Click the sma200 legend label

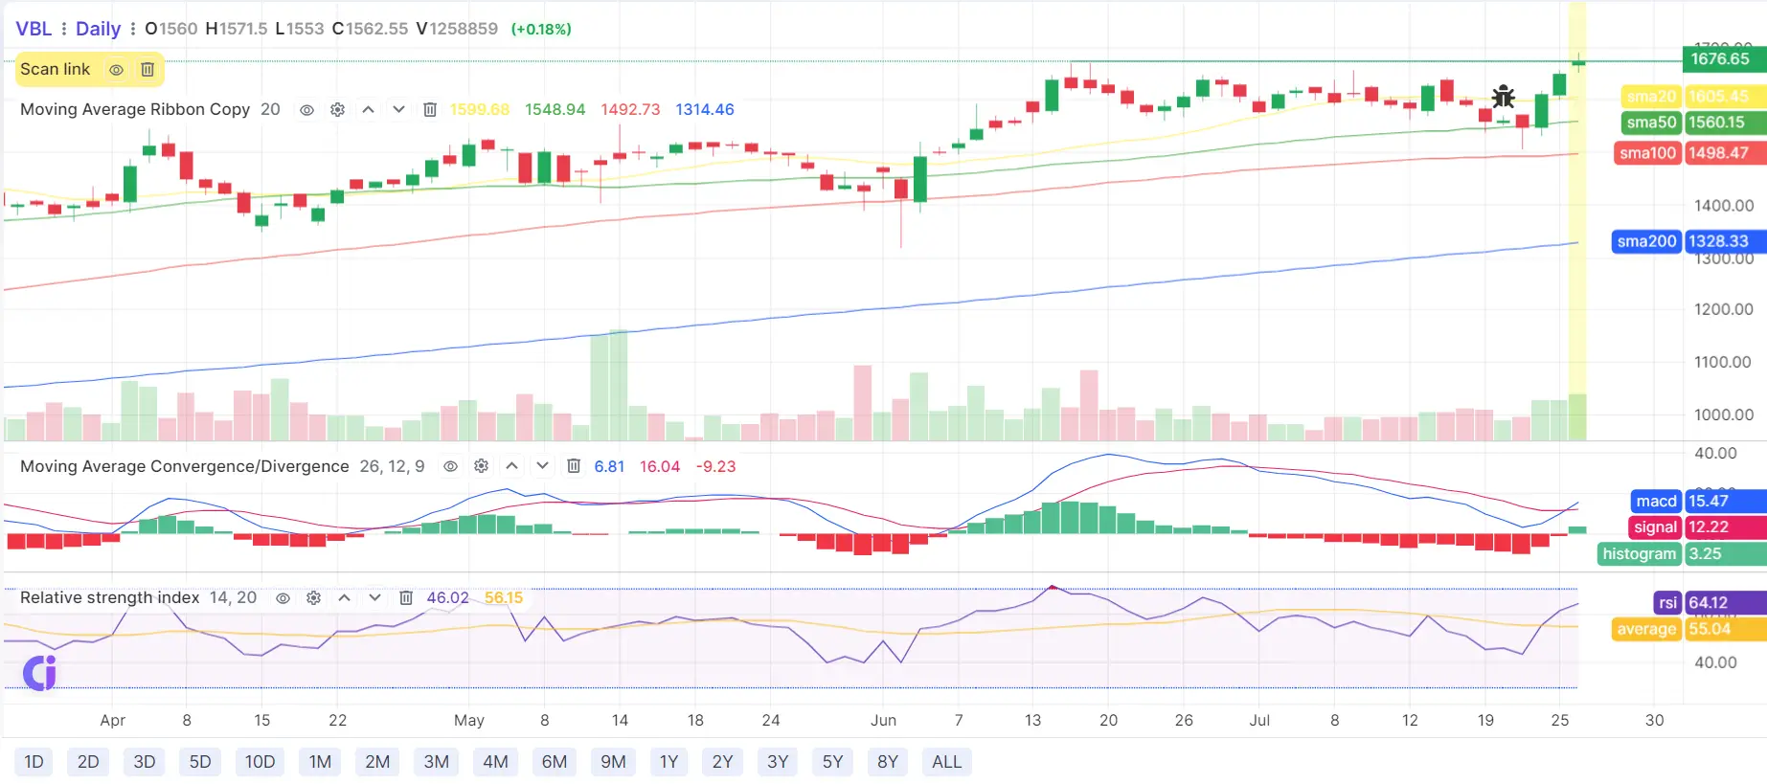coord(1646,241)
